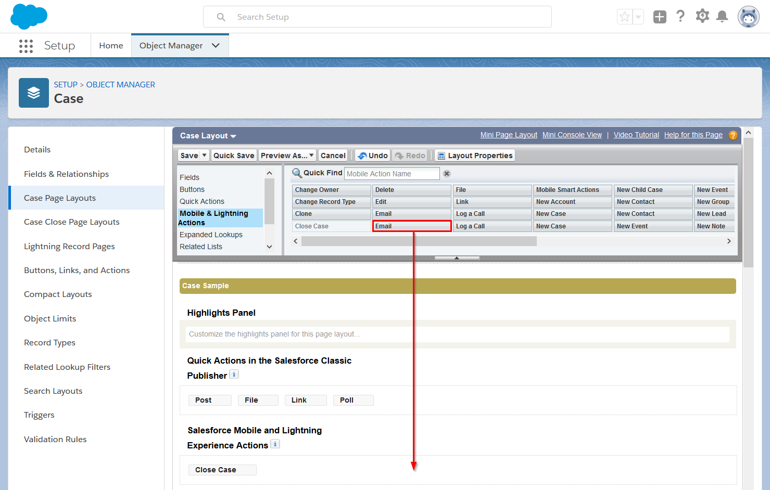770x490 pixels.
Task: Click the Case object layers icon
Action: point(34,93)
